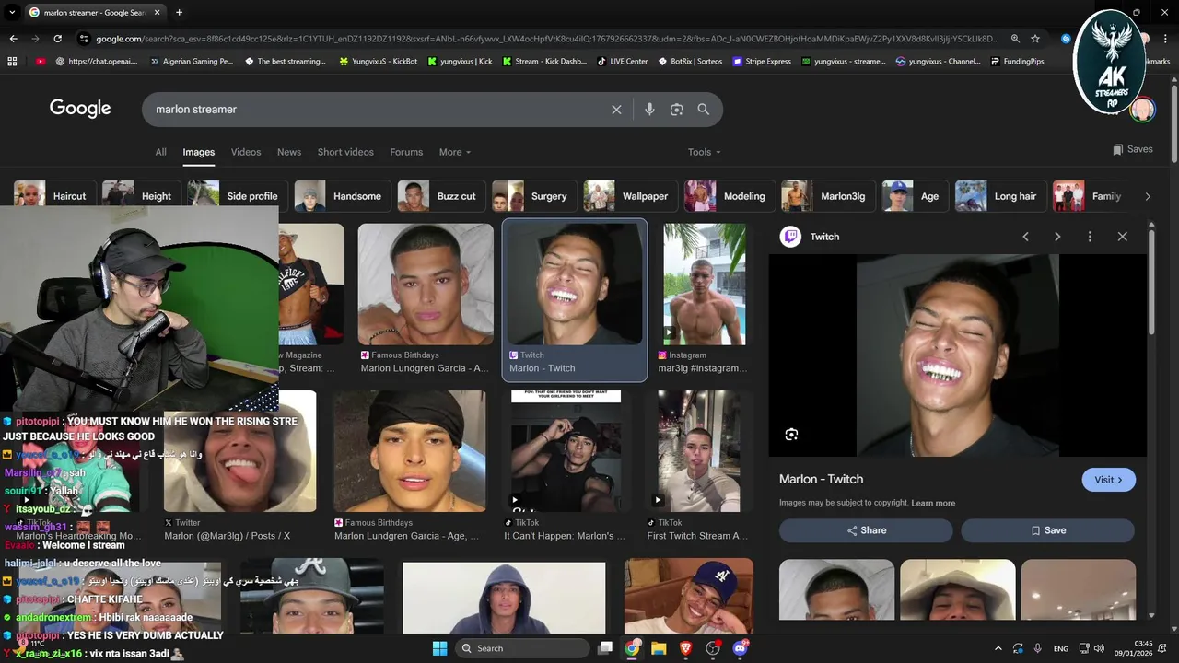
Task: Show previous image in Twitch preview panel
Action: coord(1025,237)
